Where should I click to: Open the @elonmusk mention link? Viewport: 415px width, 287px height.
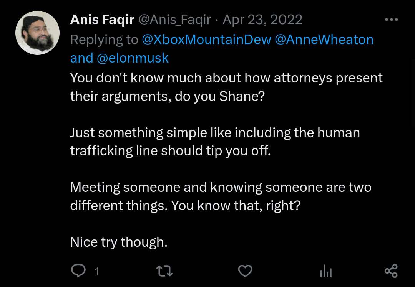(x=133, y=58)
